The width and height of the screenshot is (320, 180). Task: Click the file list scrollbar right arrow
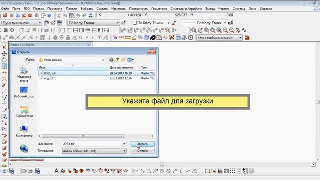tap(152, 136)
